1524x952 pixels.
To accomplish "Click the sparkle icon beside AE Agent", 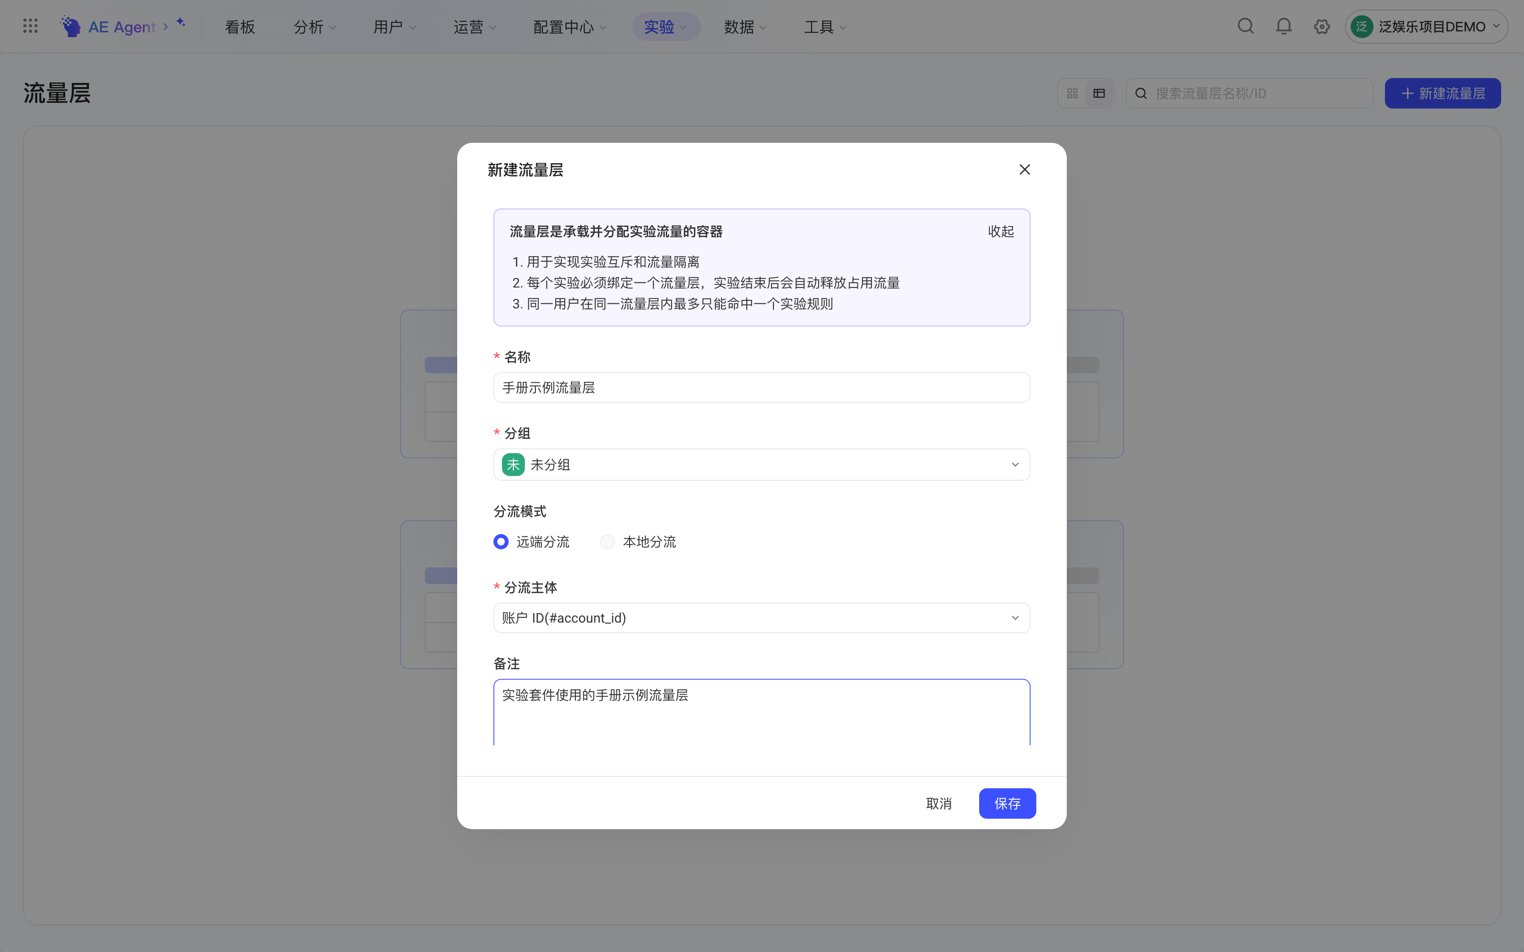I will (181, 23).
